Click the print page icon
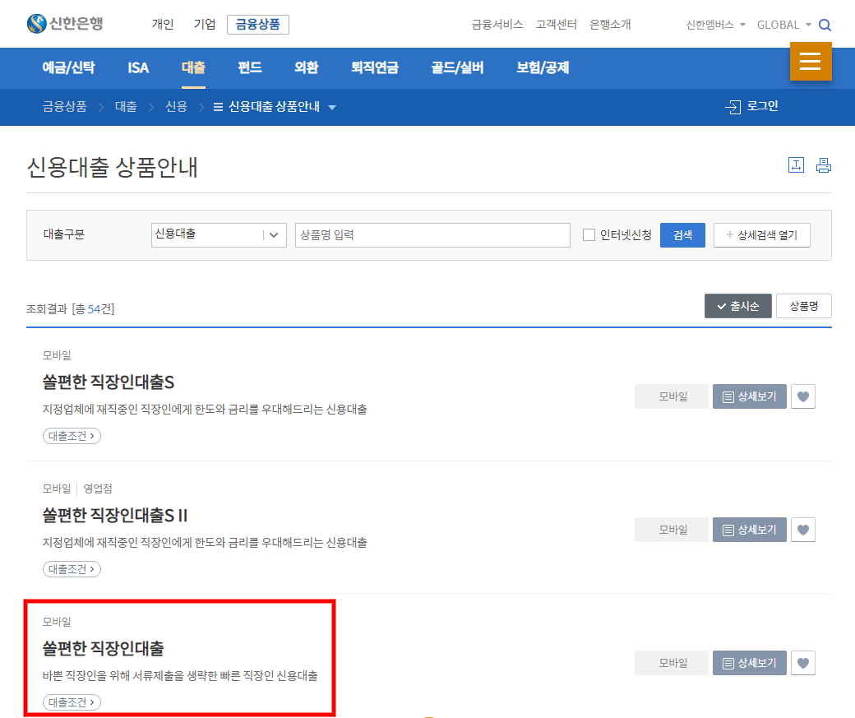The image size is (855, 718). pos(824,164)
